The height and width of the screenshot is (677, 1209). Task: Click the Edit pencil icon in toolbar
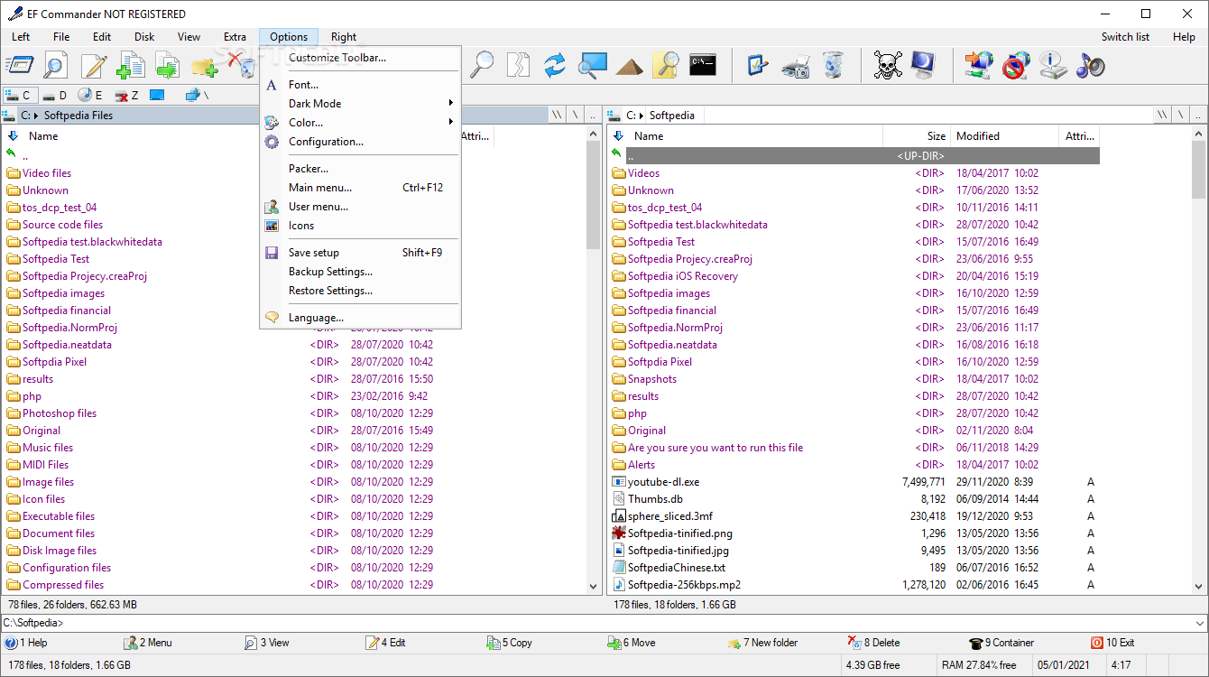coord(94,65)
